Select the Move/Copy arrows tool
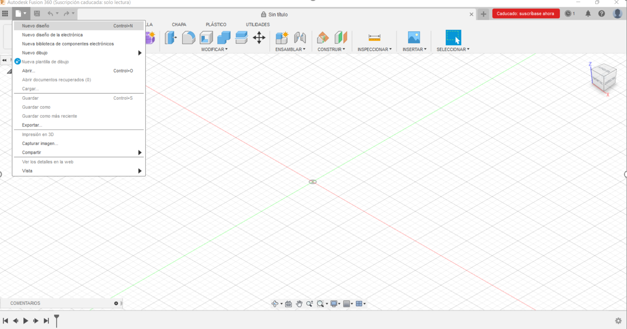The image size is (627, 329). click(259, 38)
